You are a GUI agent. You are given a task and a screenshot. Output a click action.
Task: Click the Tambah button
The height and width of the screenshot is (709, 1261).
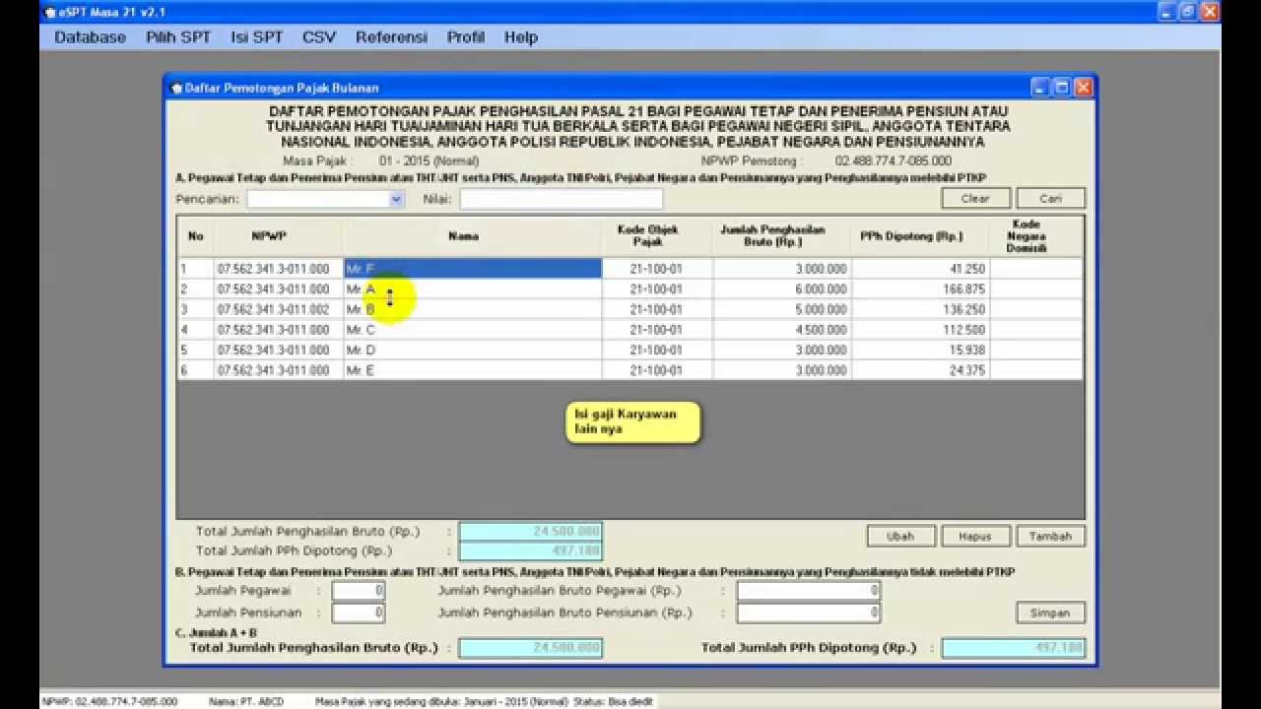pos(1050,537)
